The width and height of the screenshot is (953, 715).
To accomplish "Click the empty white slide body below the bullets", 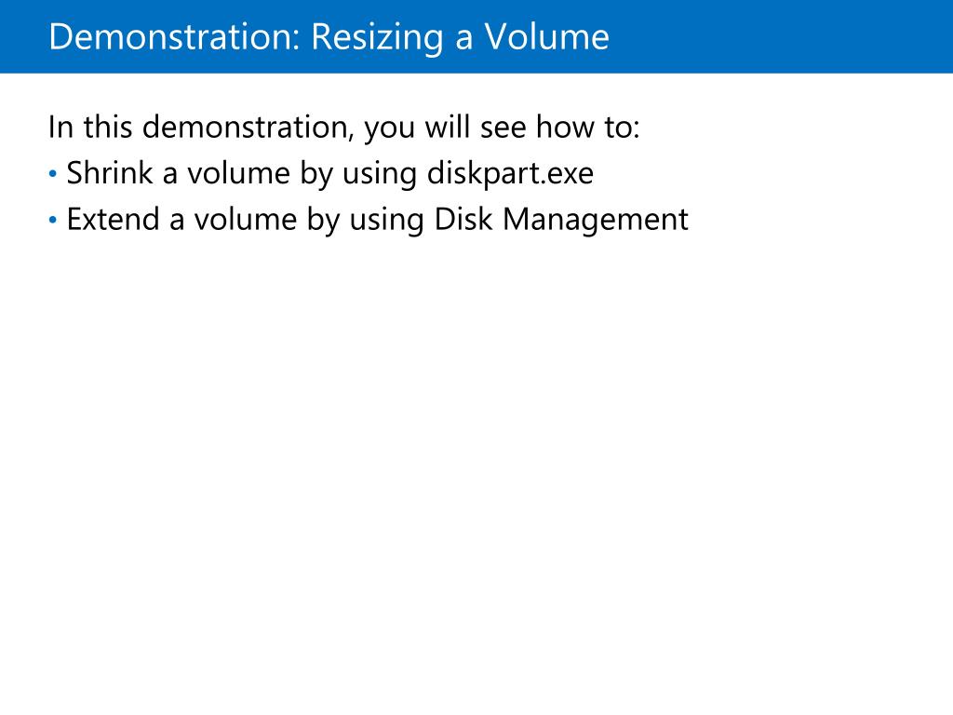I will (x=476, y=474).
